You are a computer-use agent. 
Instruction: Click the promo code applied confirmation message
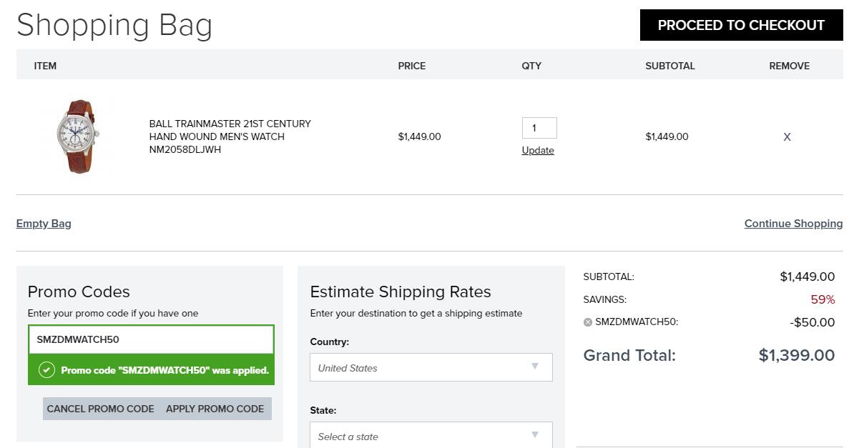(151, 370)
